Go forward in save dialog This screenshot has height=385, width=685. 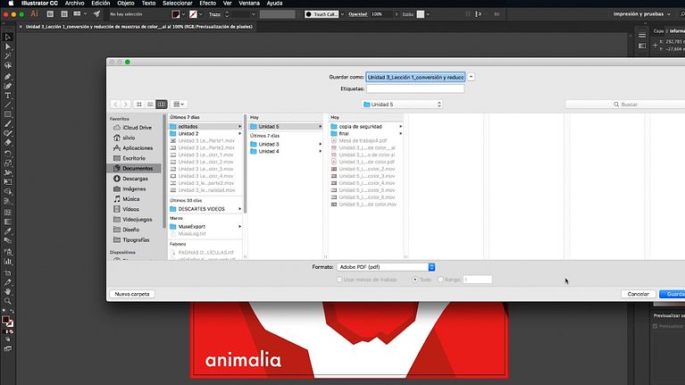click(125, 105)
